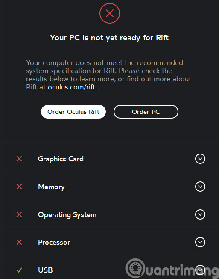Viewport: 219px width, 279px height.
Task: Click red X beside Graphics Card
Action: tap(19, 159)
